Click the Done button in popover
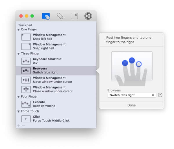The width and height of the screenshot is (174, 149). [131, 105]
